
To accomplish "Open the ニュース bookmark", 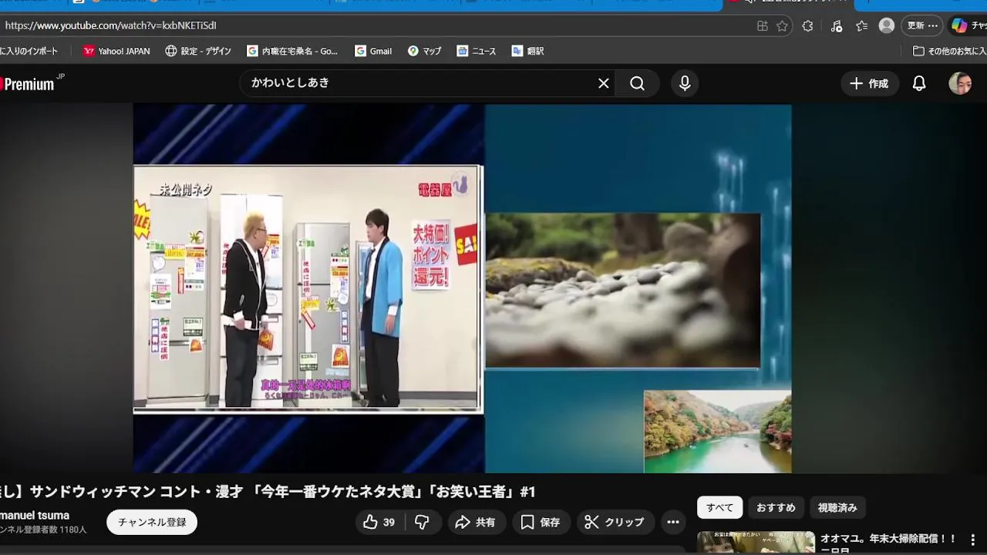I will click(x=477, y=51).
